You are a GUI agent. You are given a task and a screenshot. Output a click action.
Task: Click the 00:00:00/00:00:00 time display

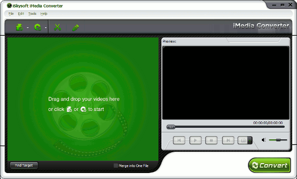click(x=268, y=123)
